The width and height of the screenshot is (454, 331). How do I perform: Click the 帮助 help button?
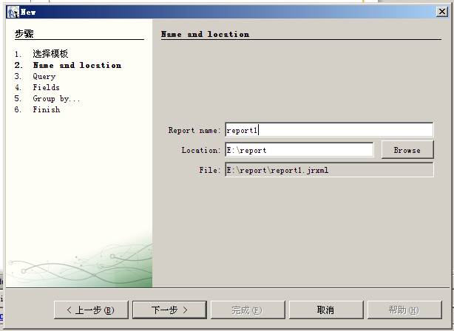(x=404, y=310)
